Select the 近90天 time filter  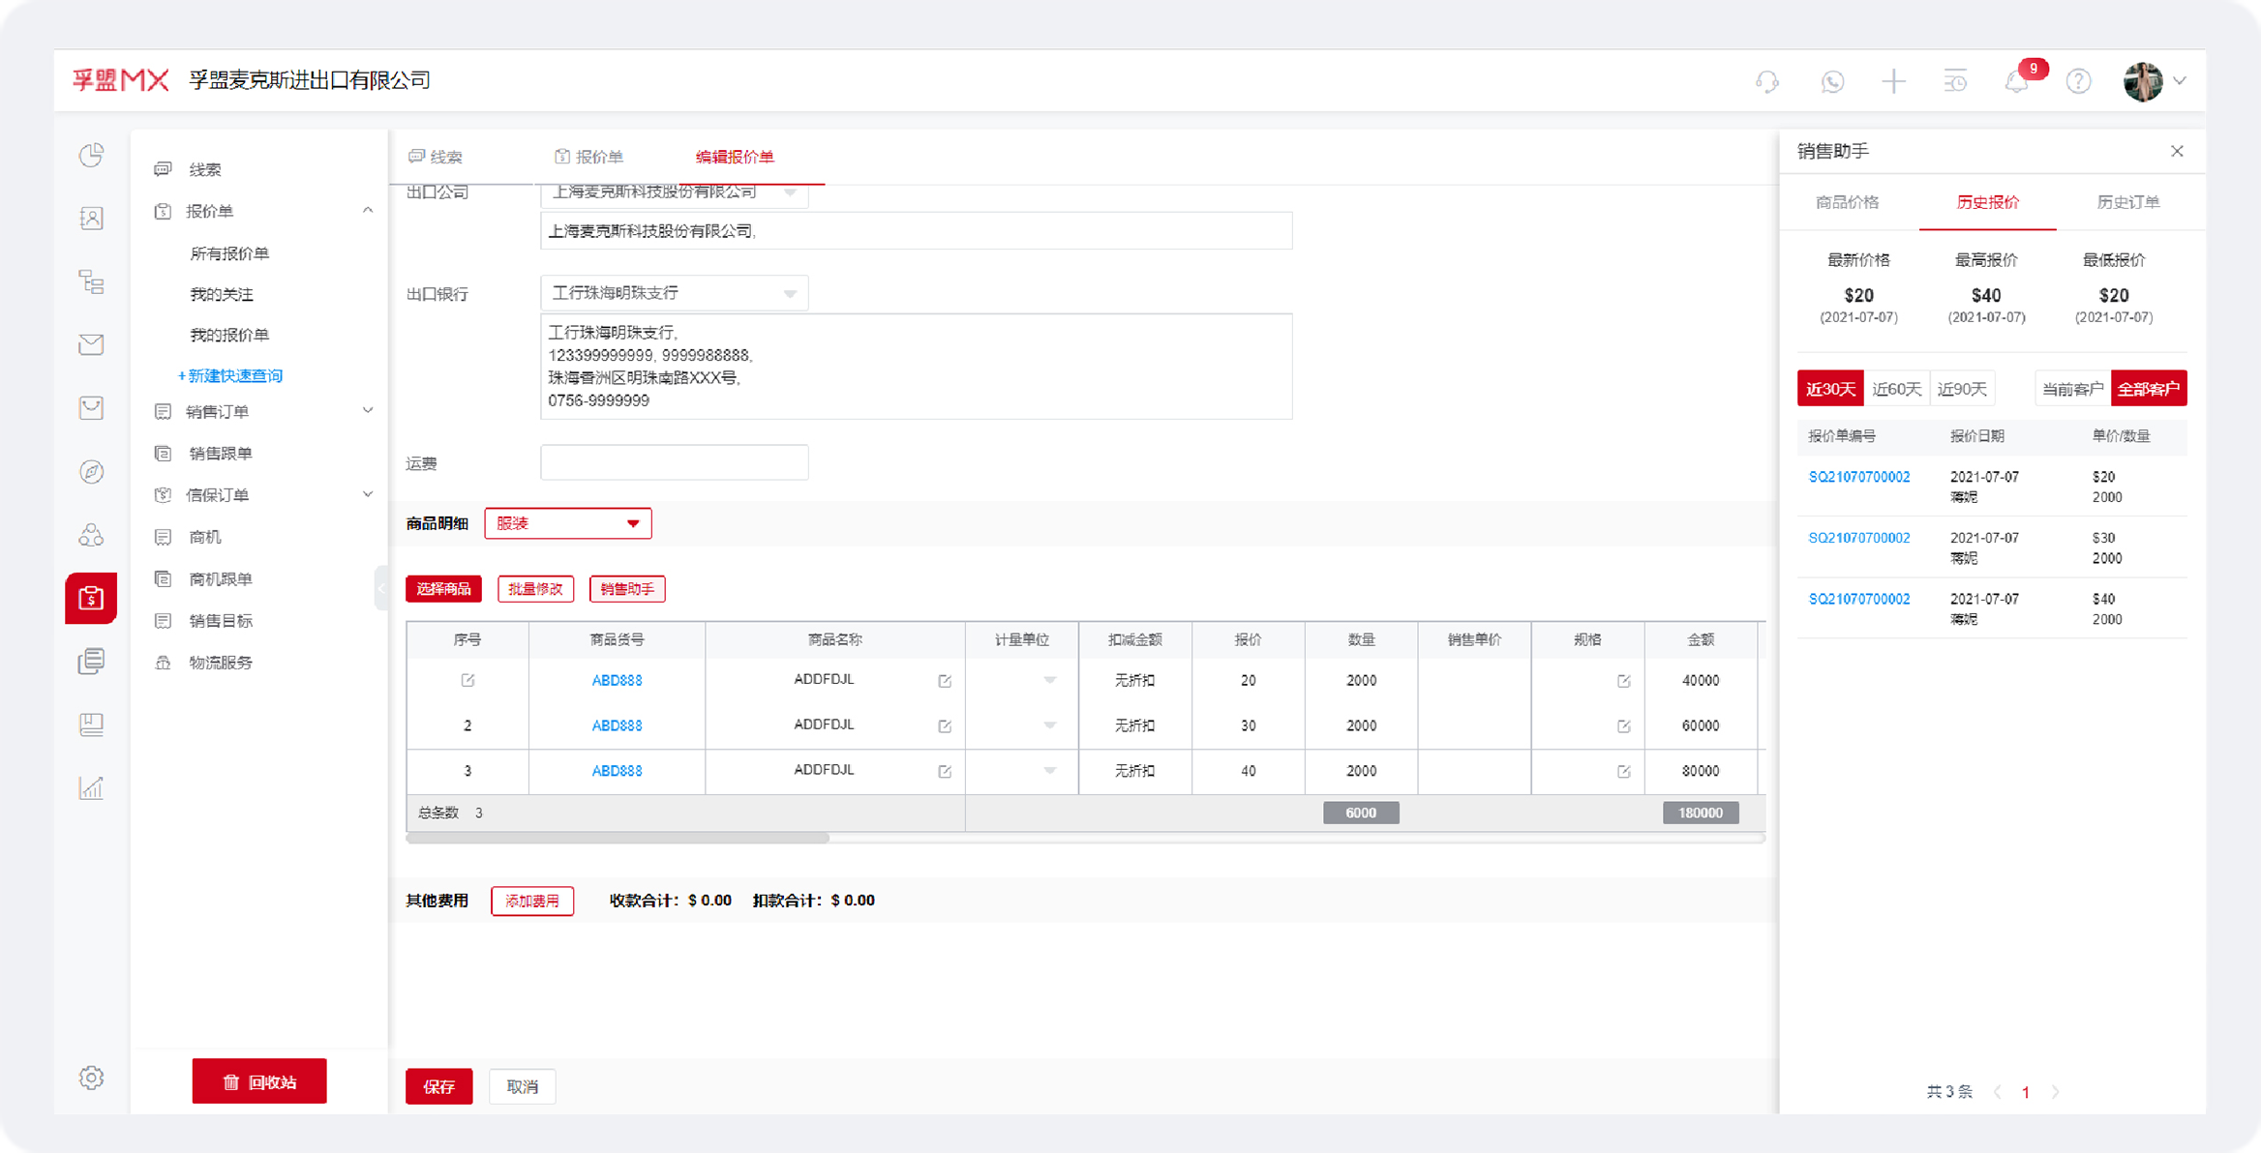coord(1961,389)
